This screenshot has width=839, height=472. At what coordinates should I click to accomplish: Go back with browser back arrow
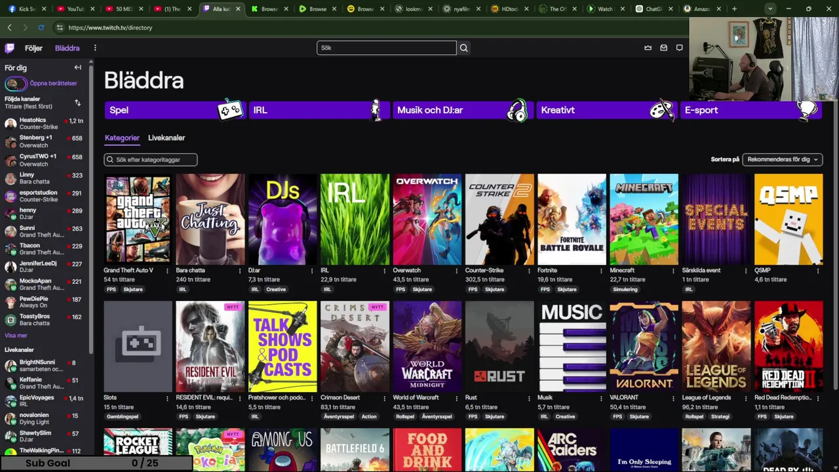coord(9,28)
